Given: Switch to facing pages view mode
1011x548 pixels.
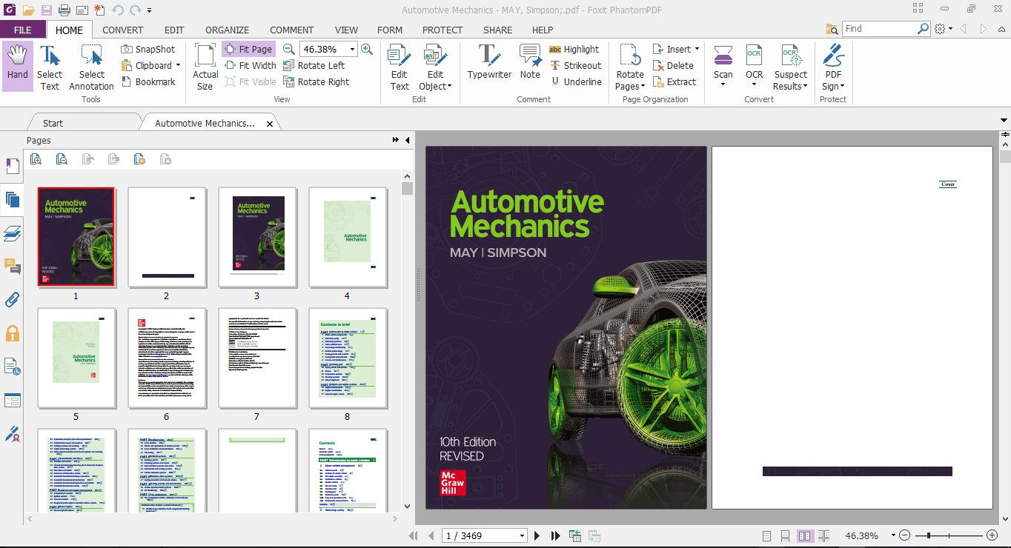Looking at the screenshot, I should (804, 535).
